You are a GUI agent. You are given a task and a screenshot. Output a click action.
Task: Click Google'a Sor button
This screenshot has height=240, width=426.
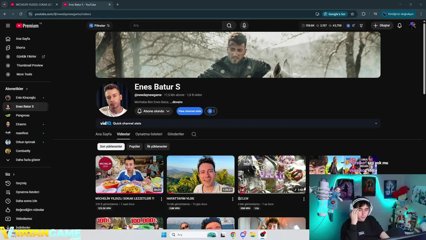point(334,14)
